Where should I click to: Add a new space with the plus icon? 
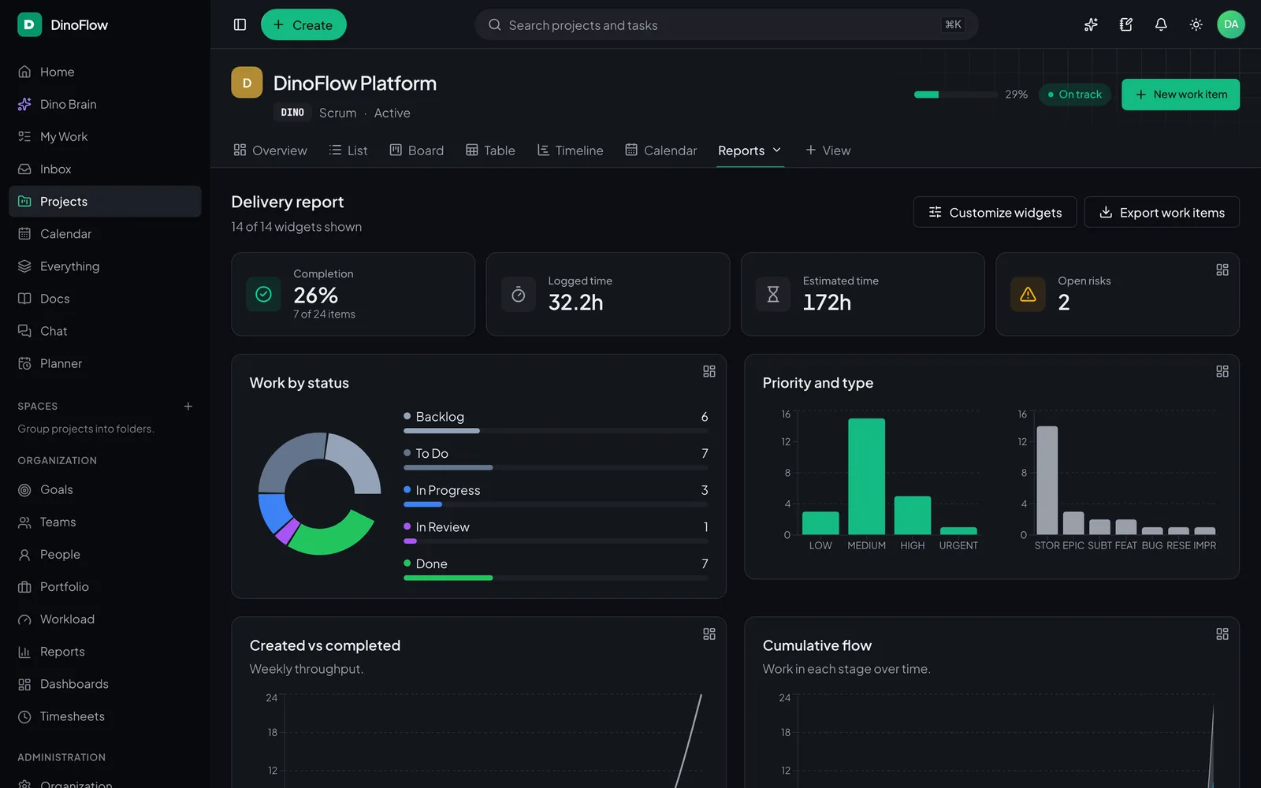tap(188, 407)
